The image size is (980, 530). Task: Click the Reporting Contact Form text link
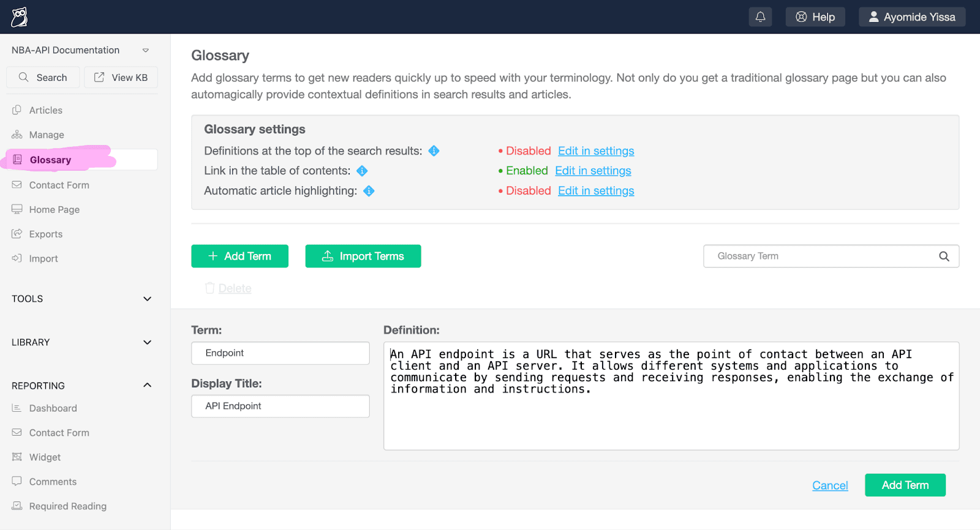tap(59, 433)
